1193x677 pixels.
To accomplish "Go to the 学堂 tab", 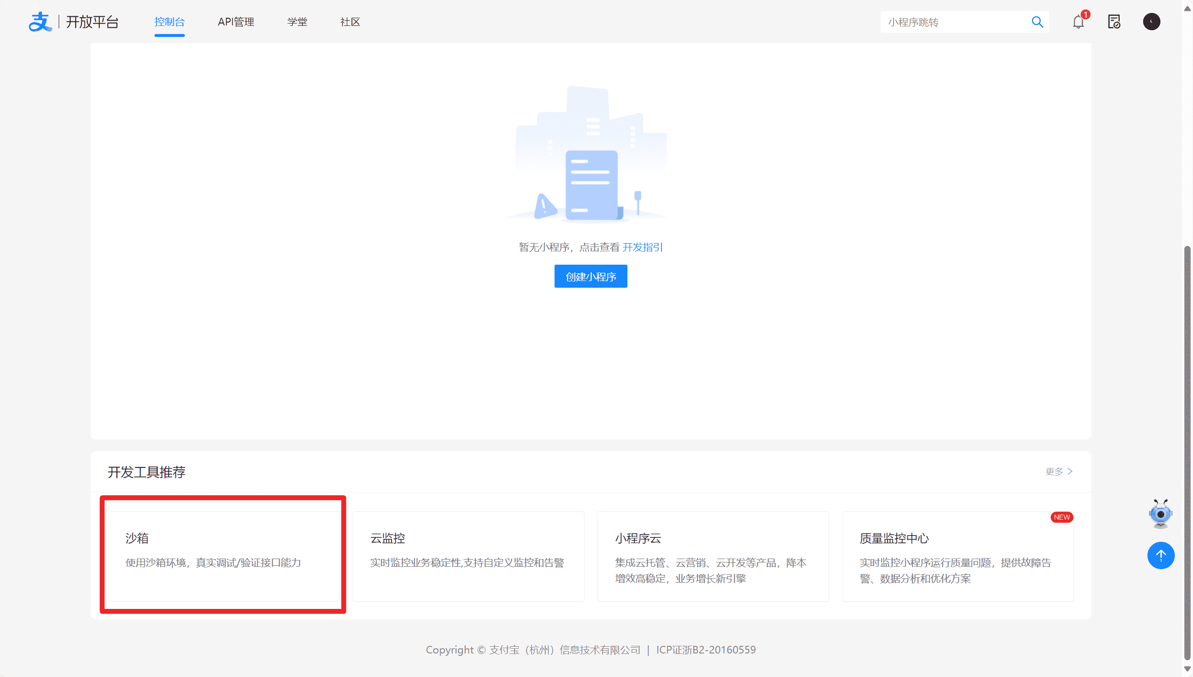I will tap(297, 22).
